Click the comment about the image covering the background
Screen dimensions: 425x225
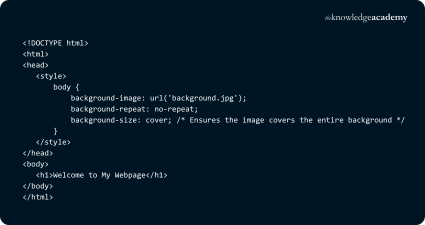click(x=290, y=120)
